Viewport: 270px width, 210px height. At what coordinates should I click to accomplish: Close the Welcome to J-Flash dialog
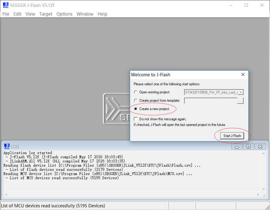(x=243, y=74)
